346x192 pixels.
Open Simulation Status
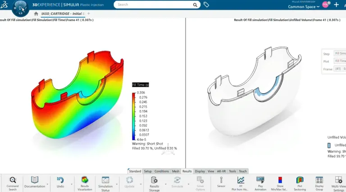pyautogui.click(x=105, y=184)
